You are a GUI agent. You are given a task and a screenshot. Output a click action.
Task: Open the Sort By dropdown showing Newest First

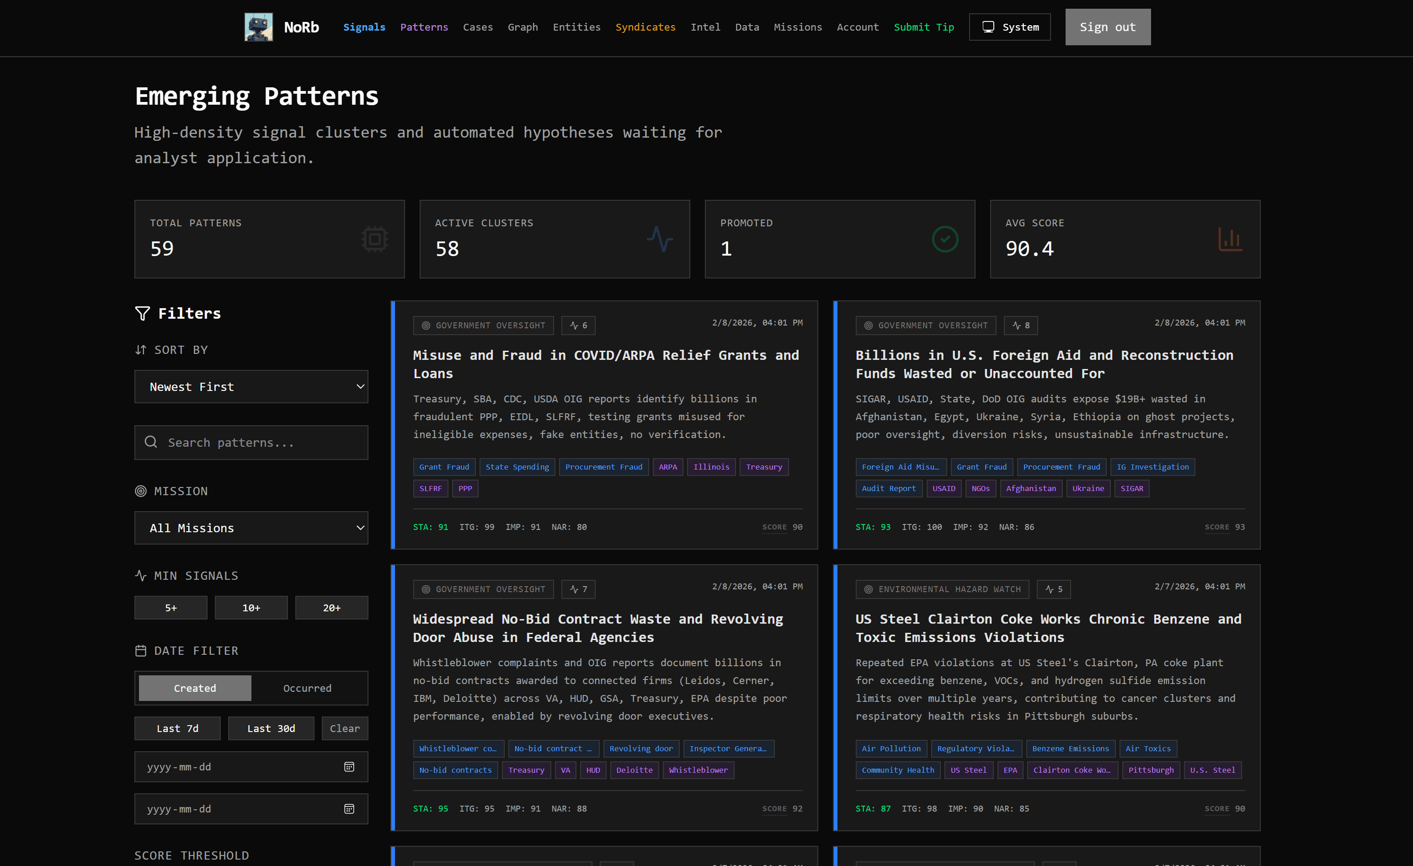click(x=251, y=386)
